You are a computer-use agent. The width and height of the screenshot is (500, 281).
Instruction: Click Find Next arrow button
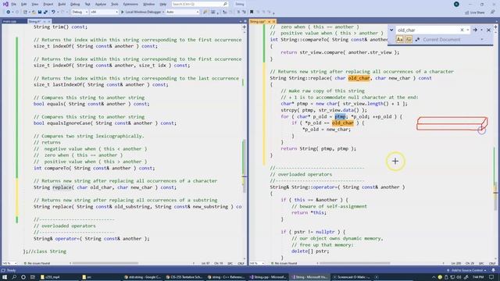pyautogui.click(x=475, y=30)
